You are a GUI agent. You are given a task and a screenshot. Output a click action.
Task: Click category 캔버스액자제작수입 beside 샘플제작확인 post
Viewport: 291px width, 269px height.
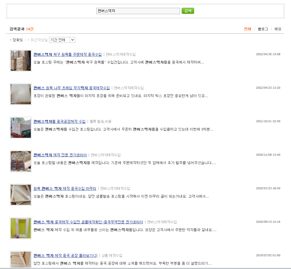[x=162, y=222]
